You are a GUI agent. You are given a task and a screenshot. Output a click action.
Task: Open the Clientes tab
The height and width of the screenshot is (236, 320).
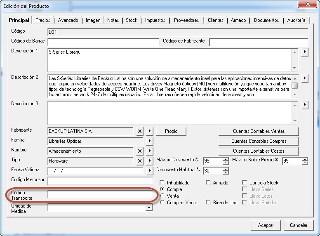tap(216, 20)
